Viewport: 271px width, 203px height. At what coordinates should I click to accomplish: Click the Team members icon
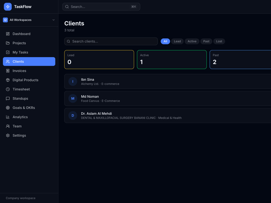tap(8, 126)
